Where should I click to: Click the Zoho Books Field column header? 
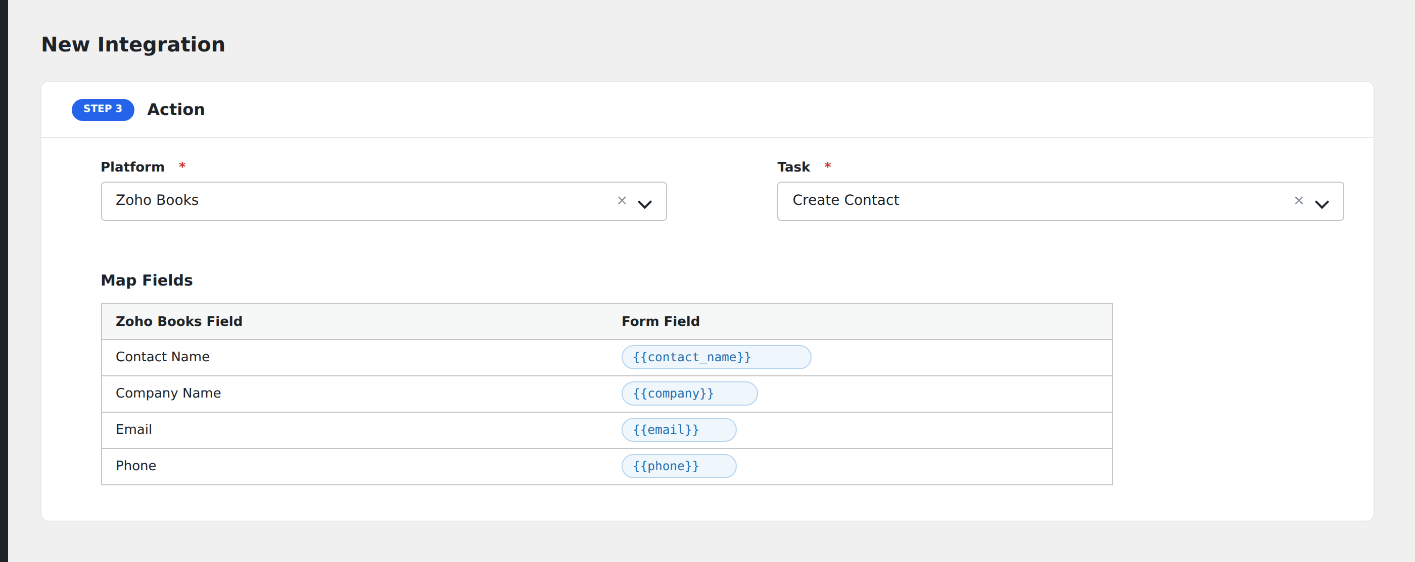[x=179, y=321]
